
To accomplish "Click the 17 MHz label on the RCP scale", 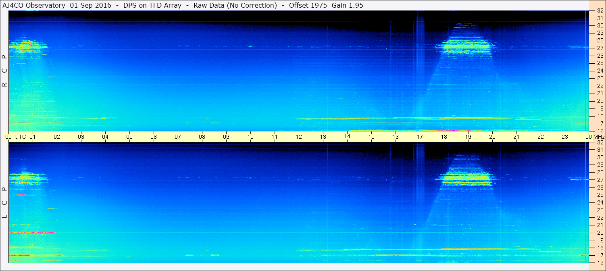I will 600,123.
